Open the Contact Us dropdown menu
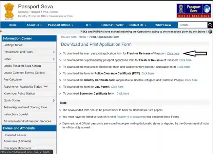 137,25
